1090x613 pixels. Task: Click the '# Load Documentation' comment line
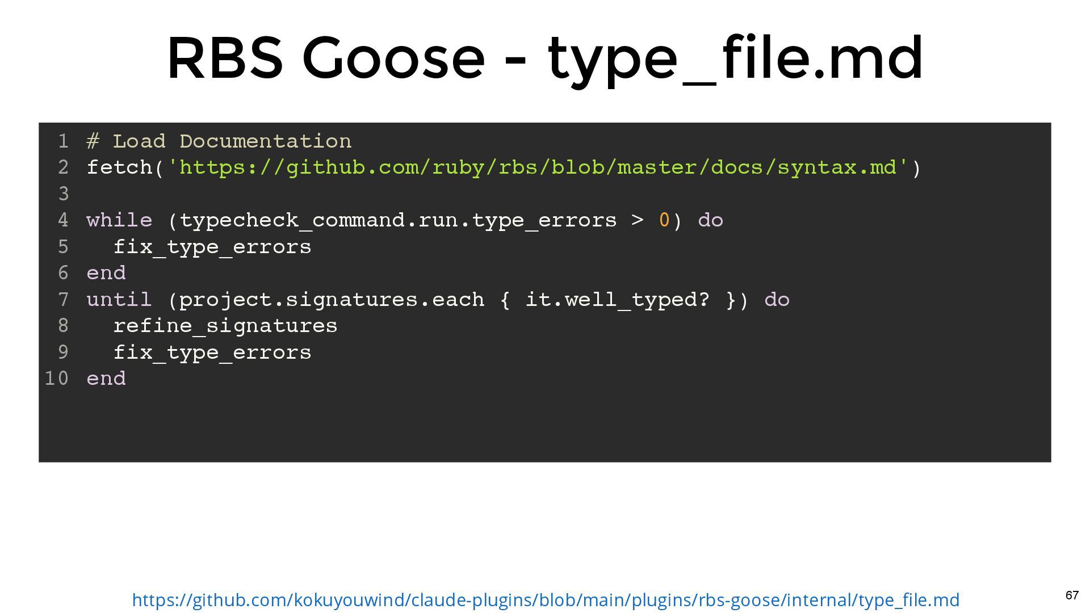coord(219,141)
